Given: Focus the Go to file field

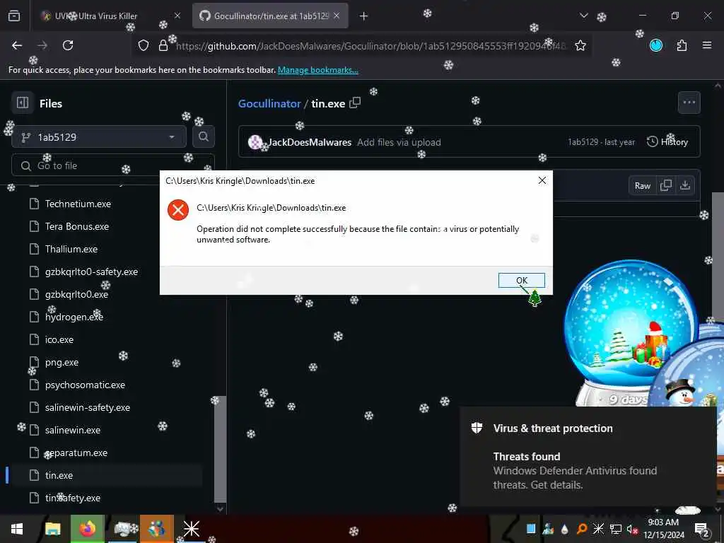Looking at the screenshot, I should (x=112, y=165).
